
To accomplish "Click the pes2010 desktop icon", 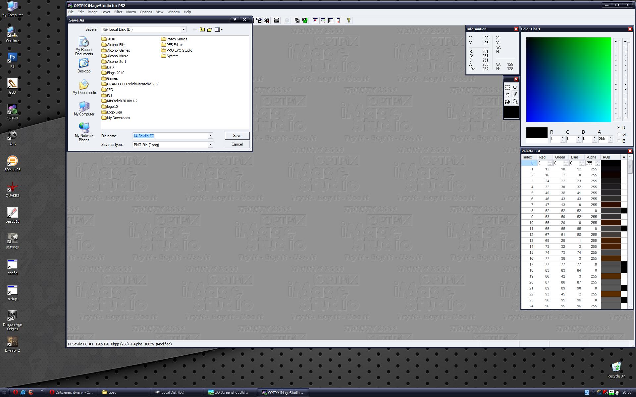I will click(x=12, y=215).
